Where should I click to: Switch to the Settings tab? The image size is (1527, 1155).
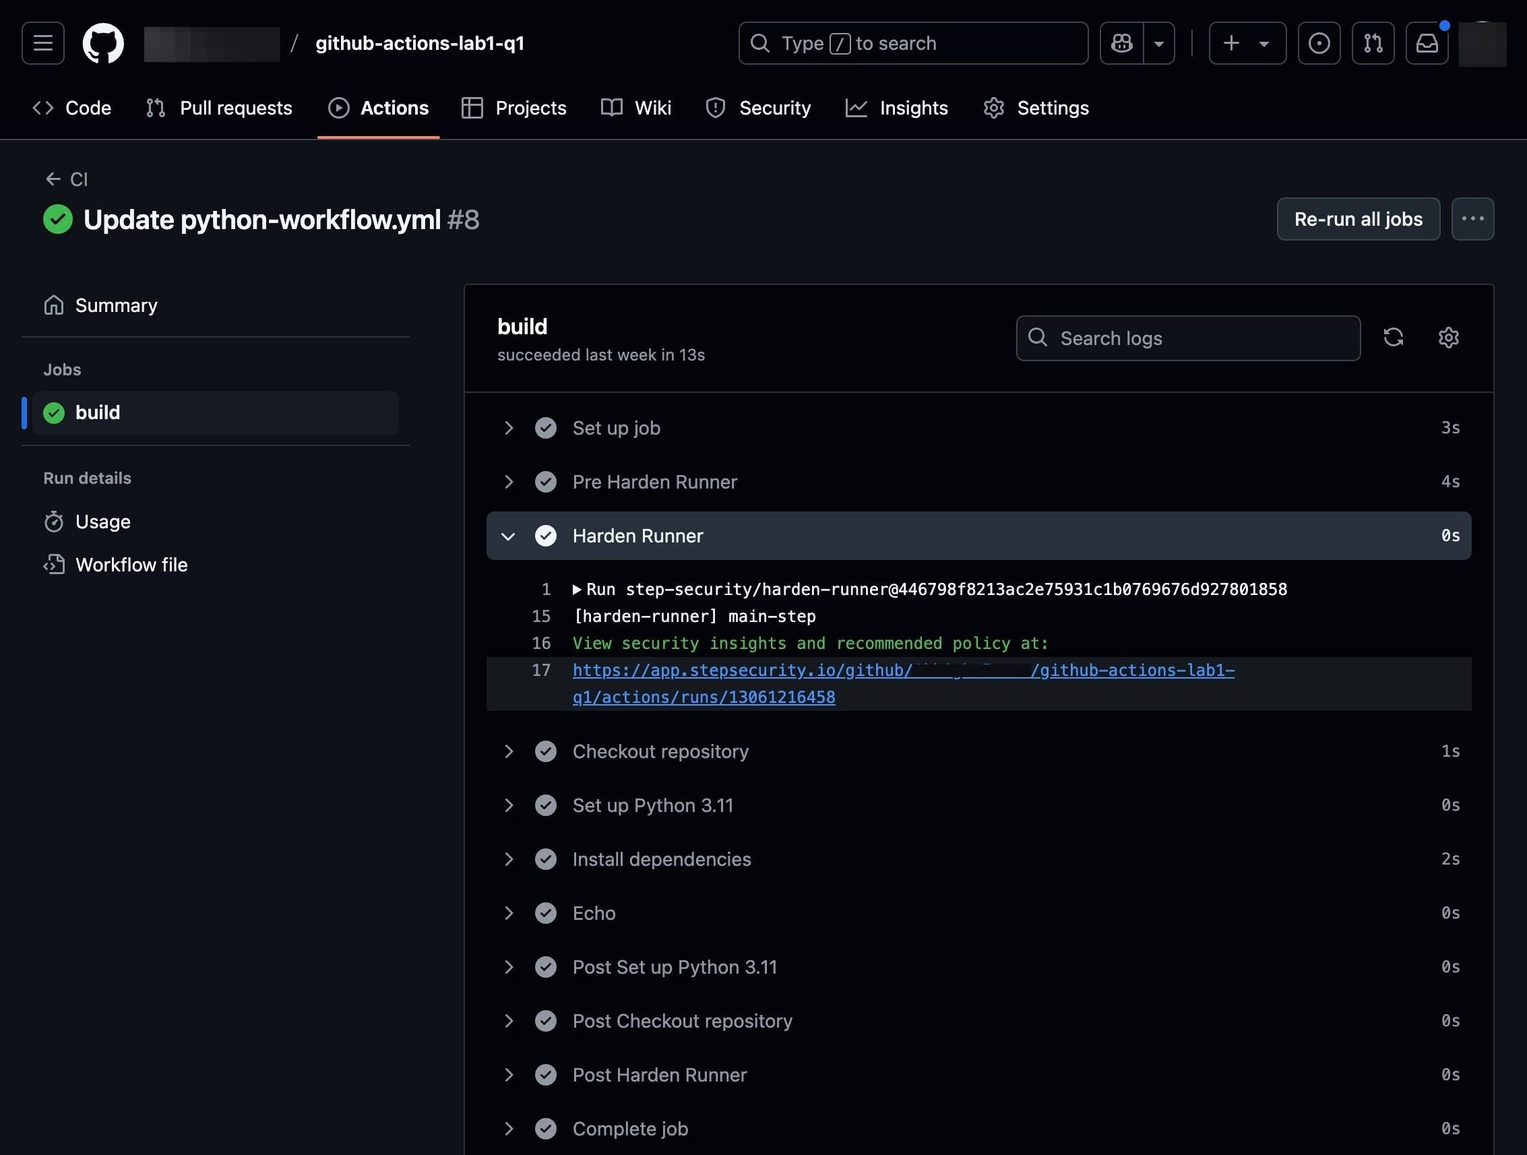1036,108
